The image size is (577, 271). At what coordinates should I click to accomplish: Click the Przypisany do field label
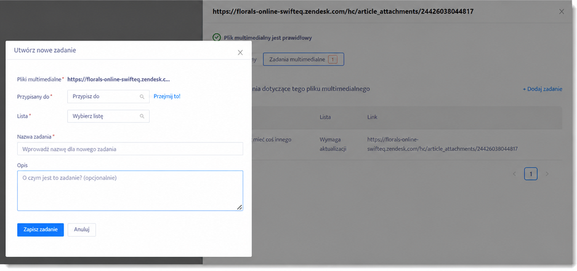click(34, 96)
